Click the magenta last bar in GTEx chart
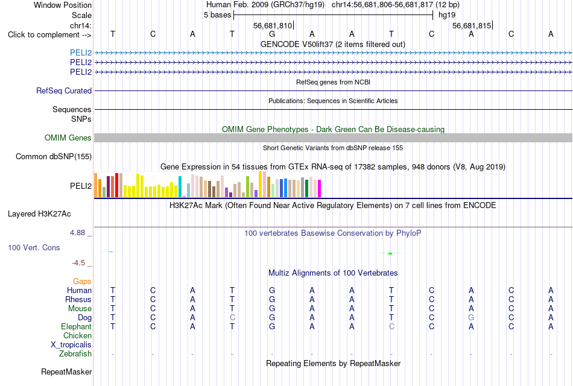The height and width of the screenshot is (386, 573). tap(320, 189)
